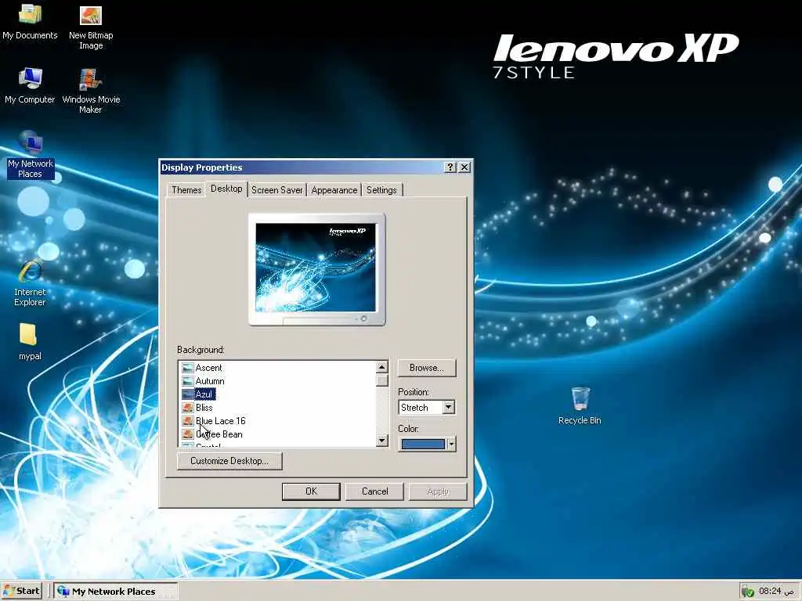Confirm with the OK button

(x=311, y=491)
